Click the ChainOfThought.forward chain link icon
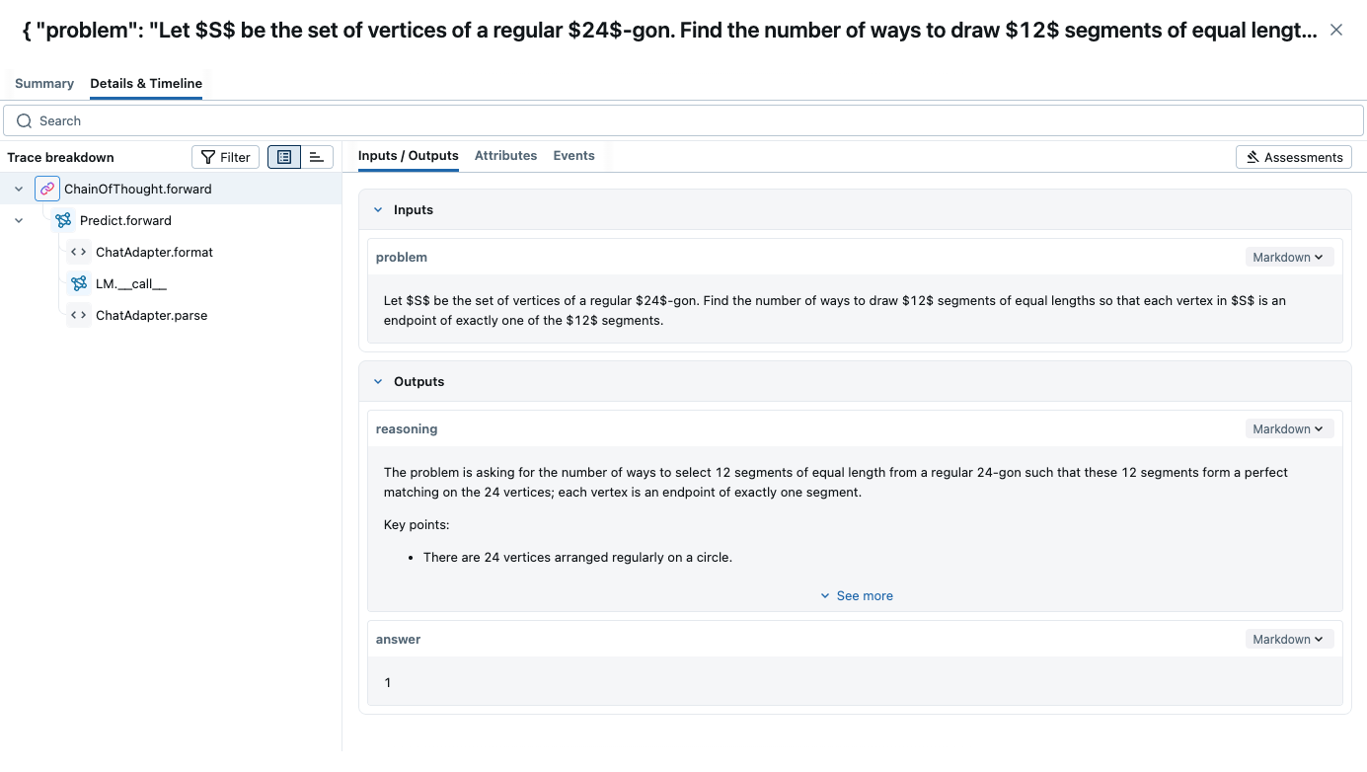Viewport: 1367px width, 772px height. pyautogui.click(x=47, y=189)
